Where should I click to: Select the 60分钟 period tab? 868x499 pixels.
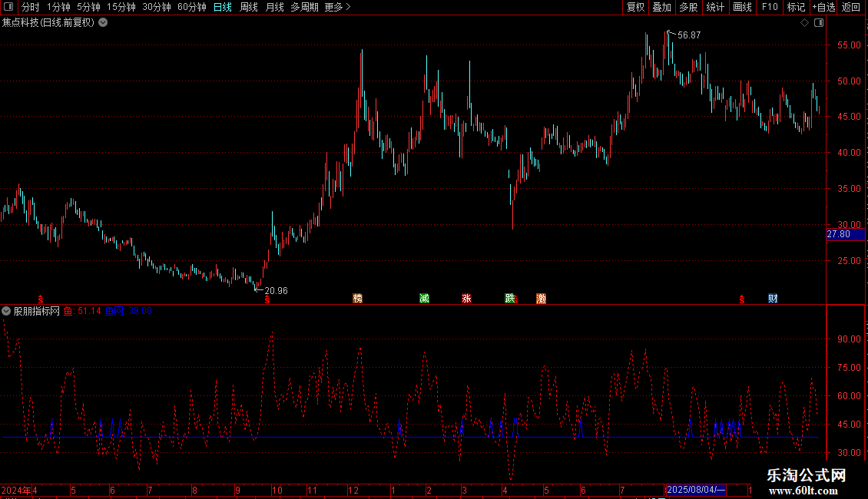pos(192,7)
